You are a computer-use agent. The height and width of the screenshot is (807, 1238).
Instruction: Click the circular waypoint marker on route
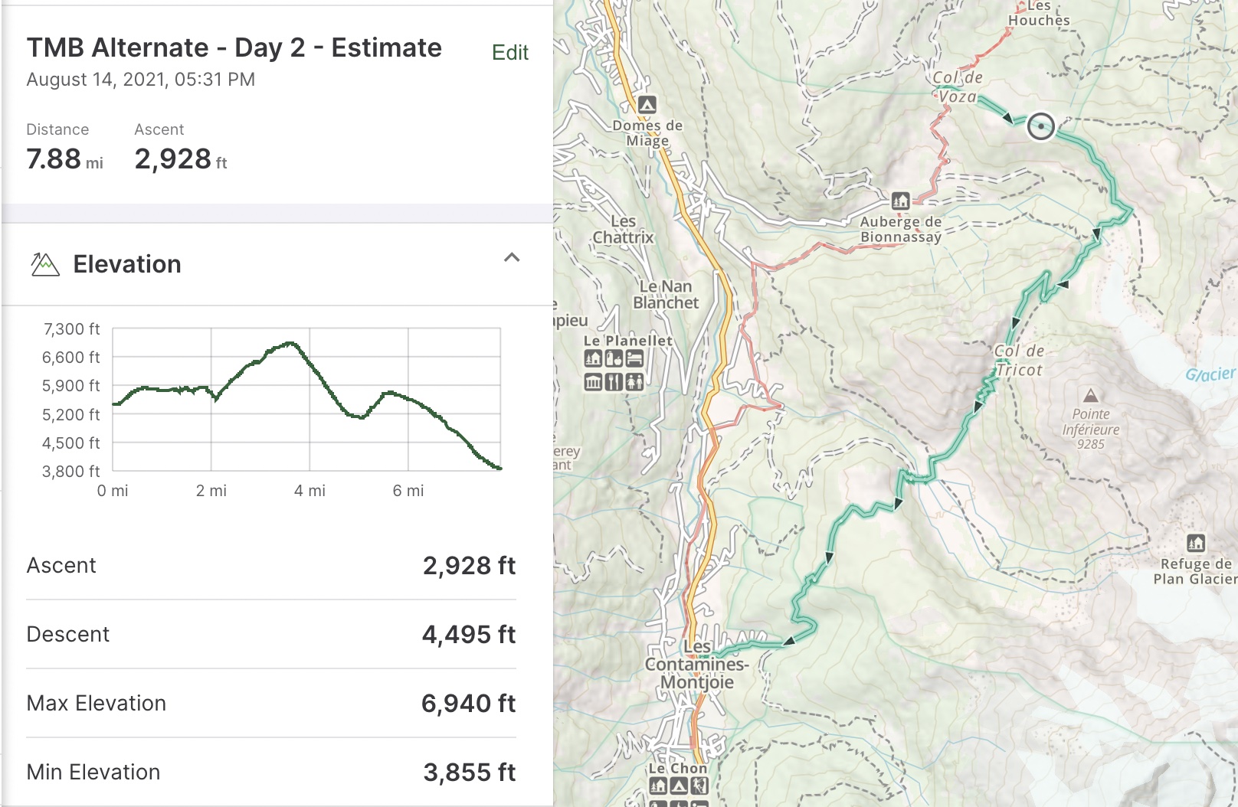coord(1040,126)
